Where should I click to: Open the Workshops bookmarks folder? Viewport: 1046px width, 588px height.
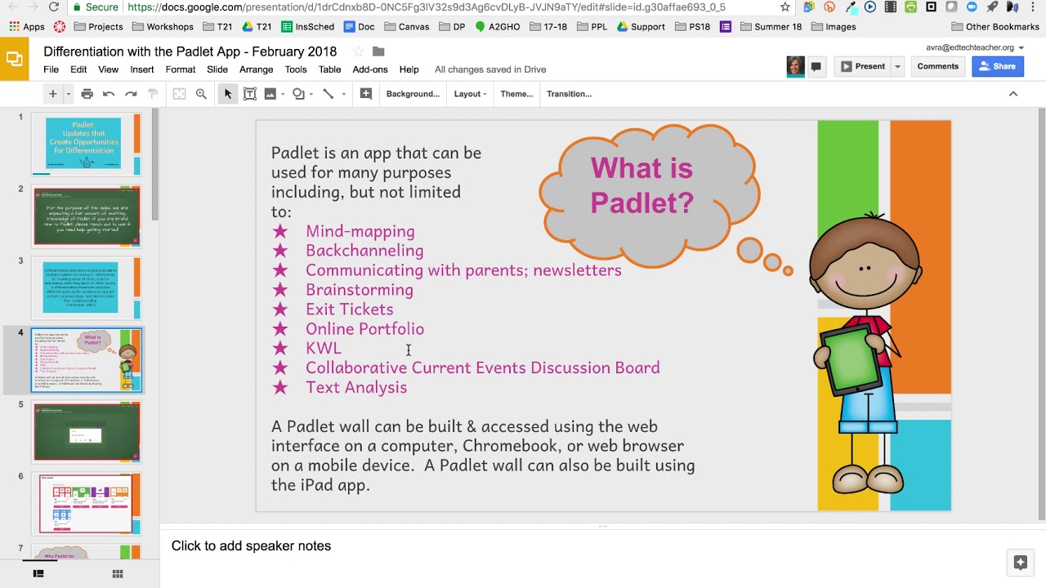pyautogui.click(x=163, y=27)
